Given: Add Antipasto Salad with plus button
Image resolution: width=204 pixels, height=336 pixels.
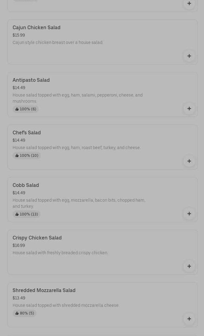Looking at the screenshot, I should pos(189,109).
